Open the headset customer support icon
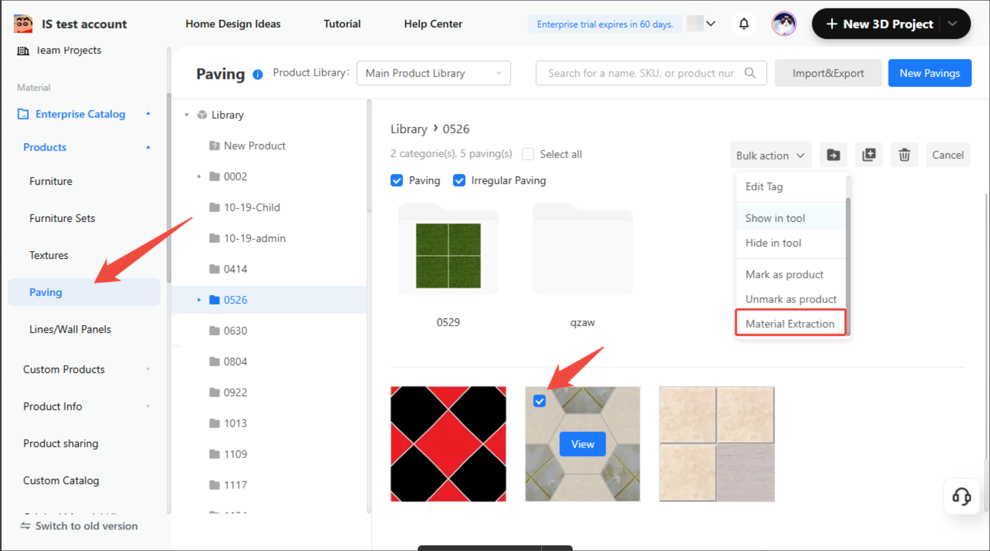The image size is (990, 551). (x=961, y=496)
